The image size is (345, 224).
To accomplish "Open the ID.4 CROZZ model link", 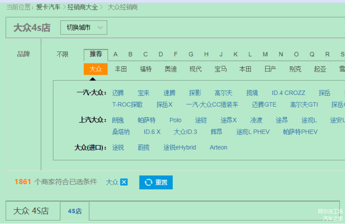I will click(289, 93).
